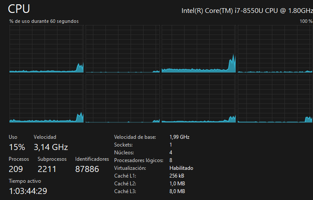Select the fourth core graph in the bottom row
This screenshot has width=313, height=200.
point(275,99)
